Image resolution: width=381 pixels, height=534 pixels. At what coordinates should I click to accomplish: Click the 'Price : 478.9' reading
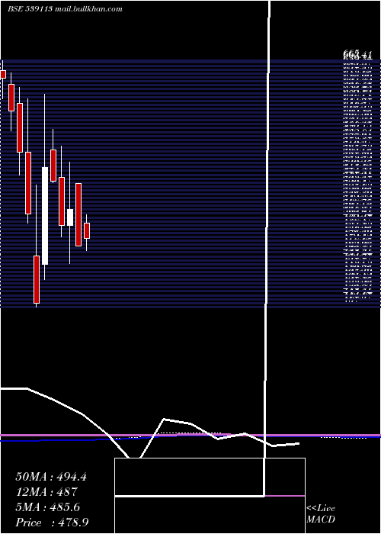point(52,523)
